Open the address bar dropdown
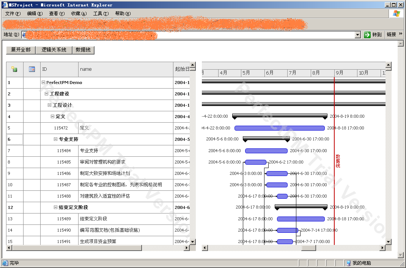The image size is (406, 268). [357, 34]
